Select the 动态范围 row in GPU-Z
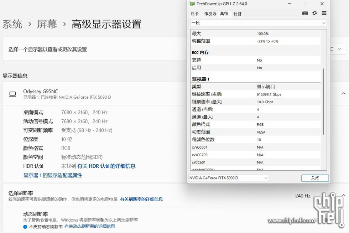 256,132
